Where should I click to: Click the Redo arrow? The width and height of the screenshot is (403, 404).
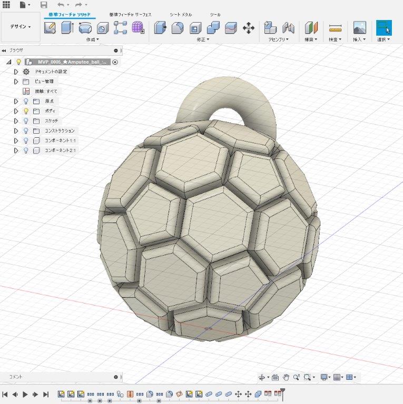coord(78,5)
